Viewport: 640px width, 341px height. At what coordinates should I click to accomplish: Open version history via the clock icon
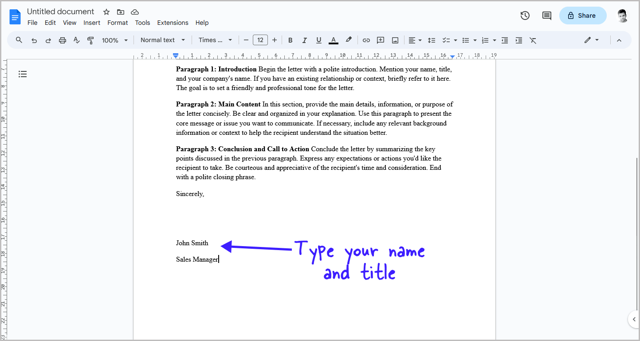[525, 15]
